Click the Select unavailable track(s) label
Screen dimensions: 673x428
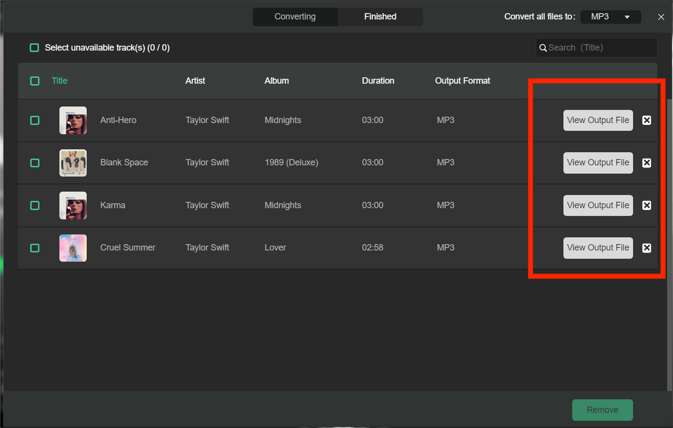pos(107,48)
